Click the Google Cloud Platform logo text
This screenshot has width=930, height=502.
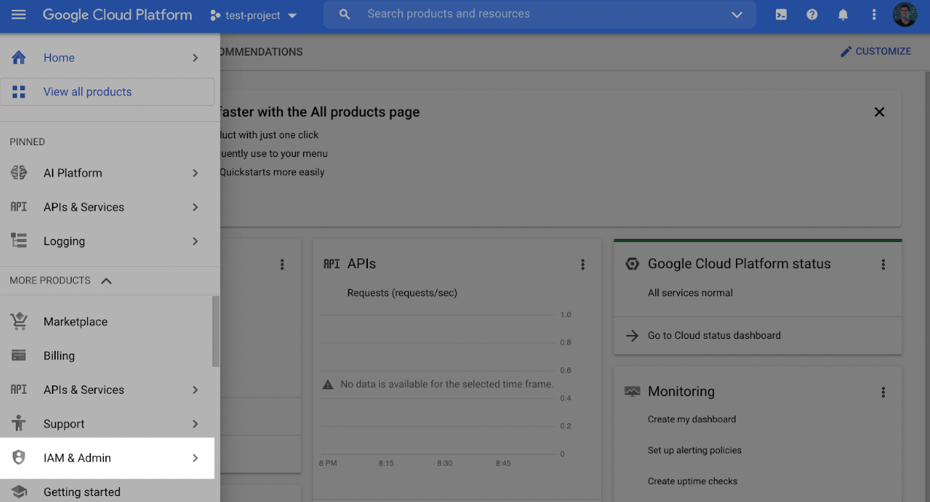[117, 15]
